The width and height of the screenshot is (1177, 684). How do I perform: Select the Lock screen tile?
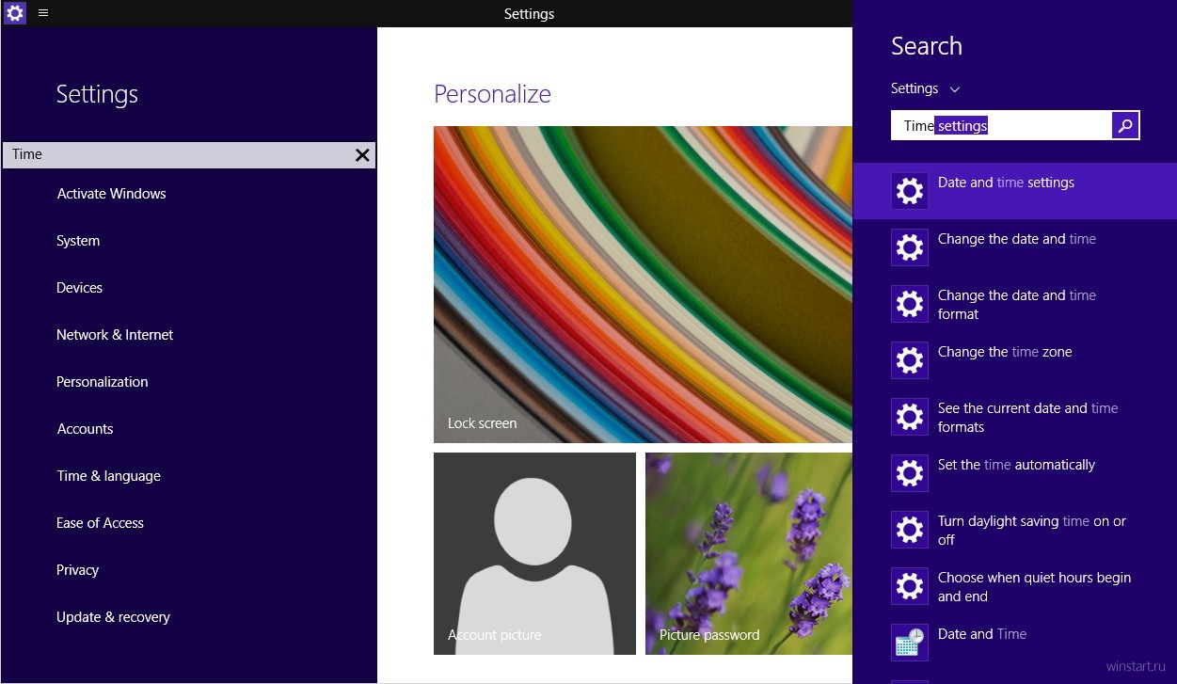[x=643, y=284]
